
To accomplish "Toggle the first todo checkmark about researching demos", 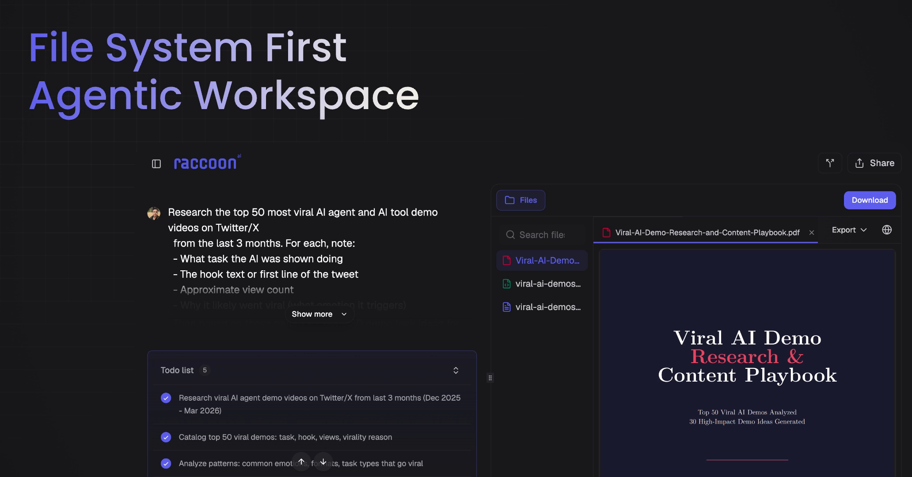I will 166,398.
